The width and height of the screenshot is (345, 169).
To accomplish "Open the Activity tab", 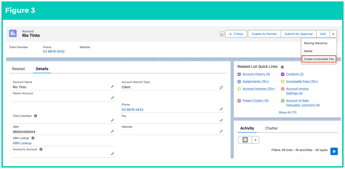I will coord(247,128).
